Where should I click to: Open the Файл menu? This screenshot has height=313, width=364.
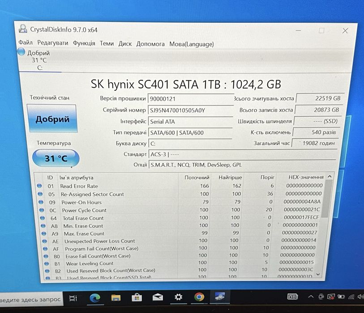pos(26,42)
